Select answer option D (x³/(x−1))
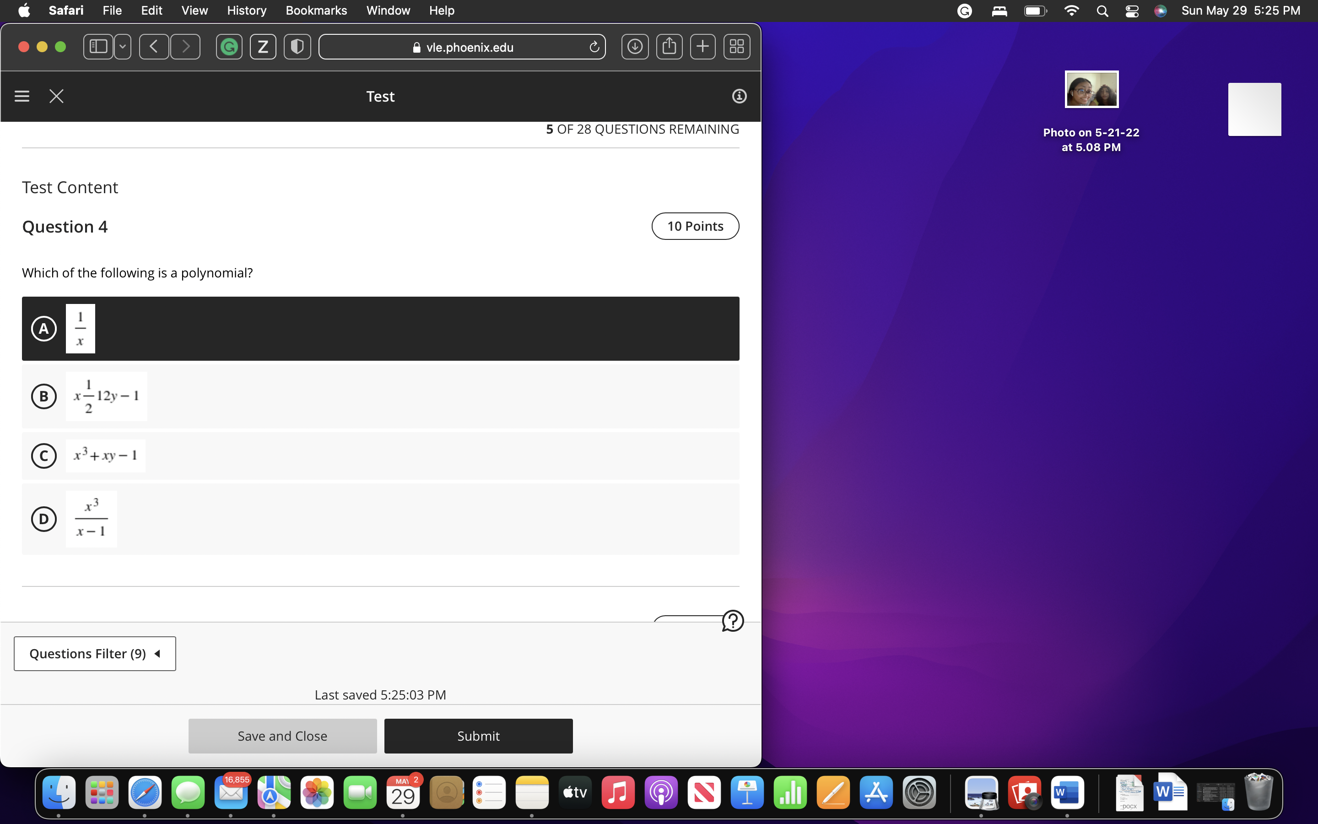Screen dimensions: 1318x824 click(x=43, y=519)
